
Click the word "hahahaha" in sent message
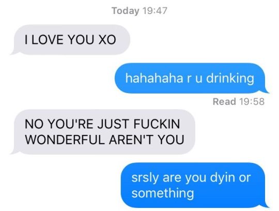click(154, 78)
